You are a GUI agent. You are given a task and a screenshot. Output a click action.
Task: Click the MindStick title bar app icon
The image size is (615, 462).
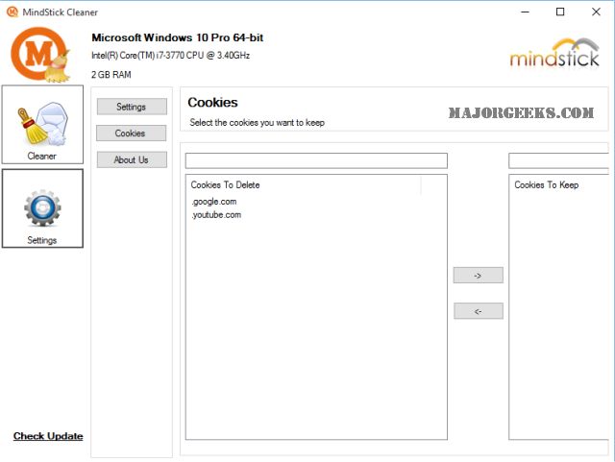tap(12, 12)
